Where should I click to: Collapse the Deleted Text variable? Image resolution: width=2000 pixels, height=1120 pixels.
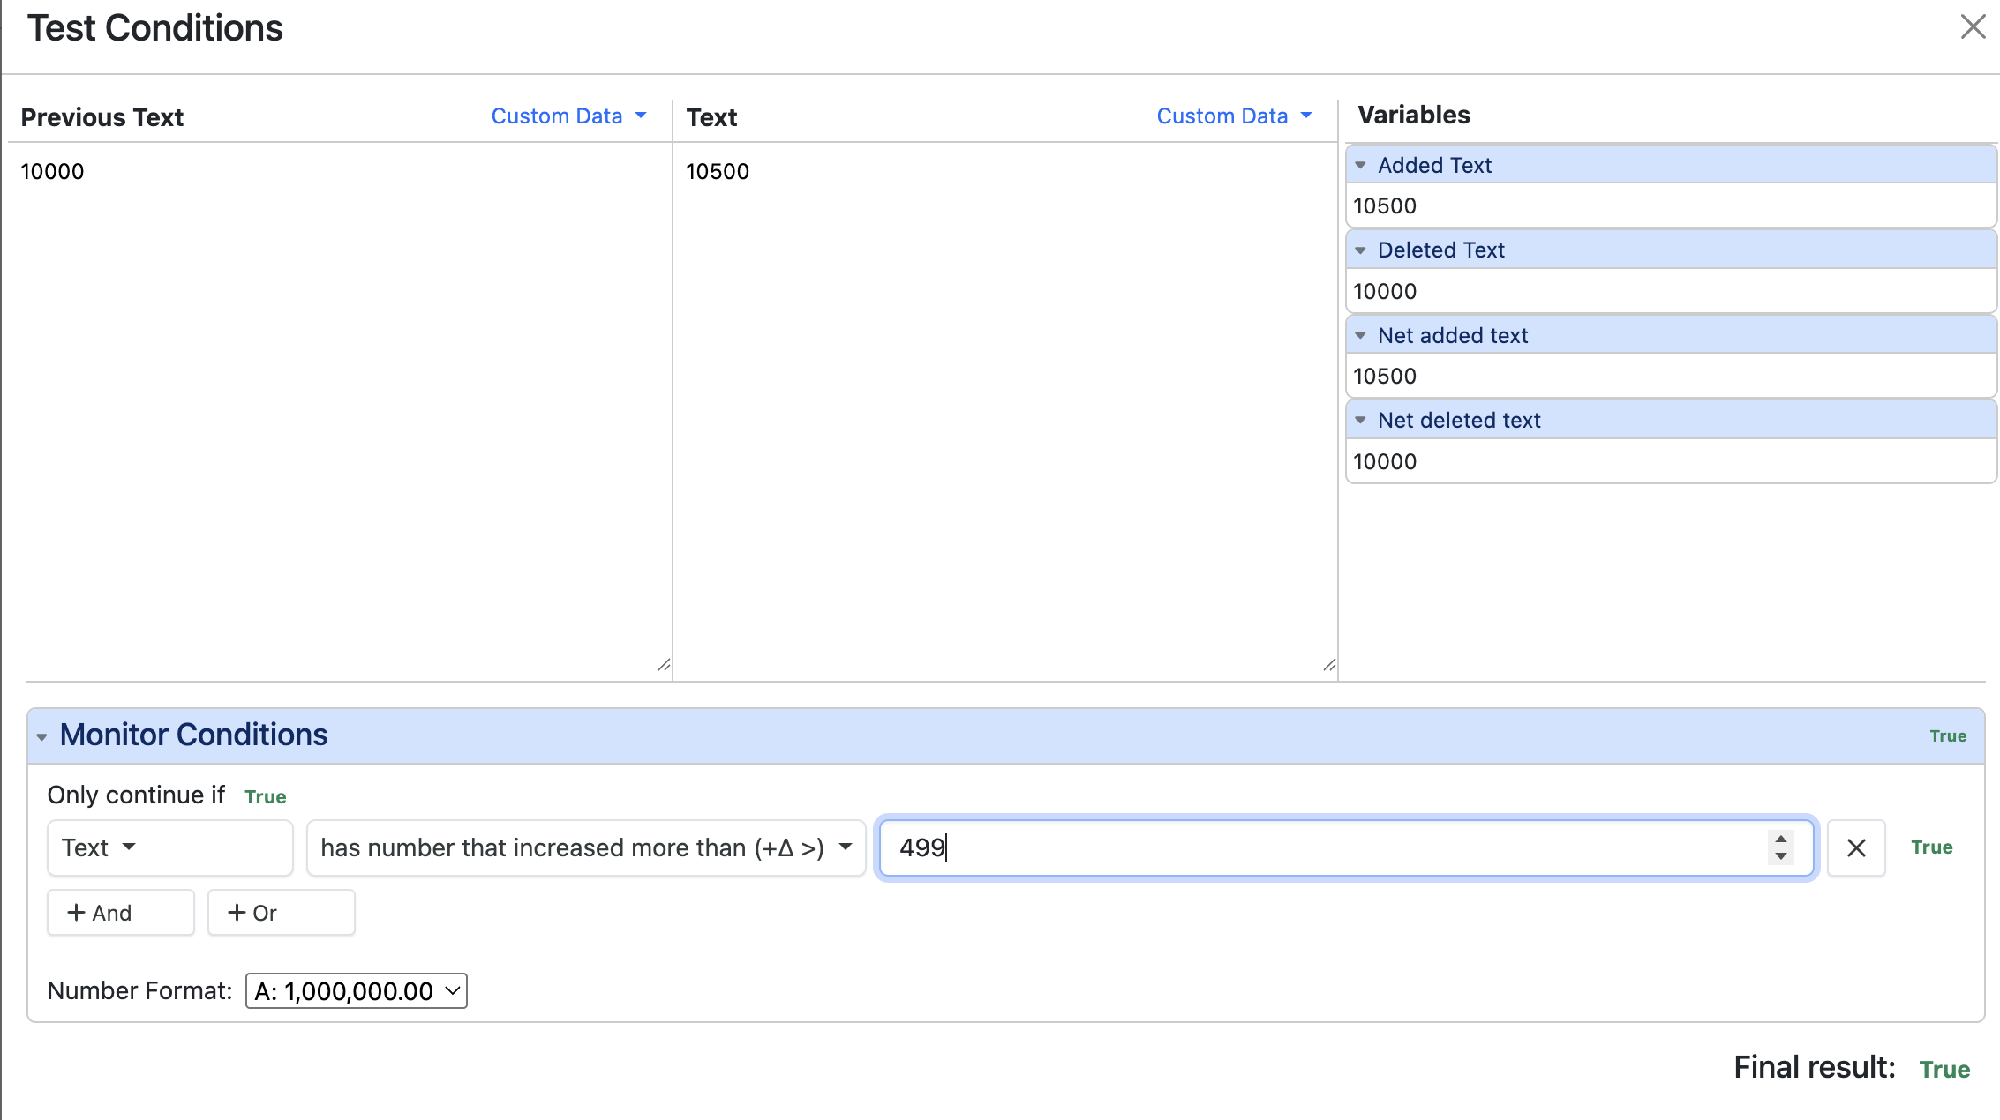[1361, 250]
